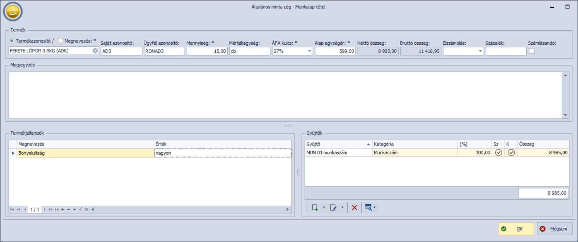578x242 pixels.
Task: Clear the FEKETE LŐPOR product field
Action: point(95,51)
